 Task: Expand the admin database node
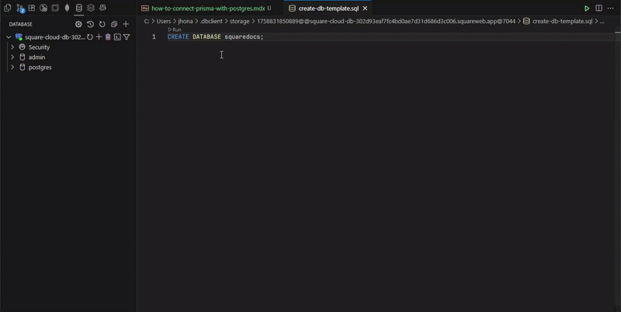(x=12, y=57)
